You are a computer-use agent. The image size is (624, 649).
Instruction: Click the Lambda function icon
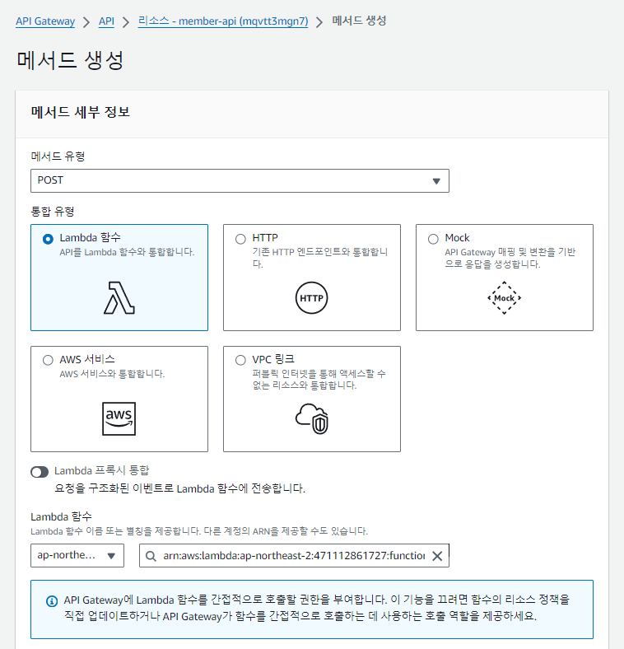pyautogui.click(x=119, y=297)
